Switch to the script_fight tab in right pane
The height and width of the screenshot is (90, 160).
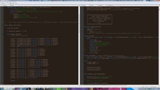tap(110, 5)
